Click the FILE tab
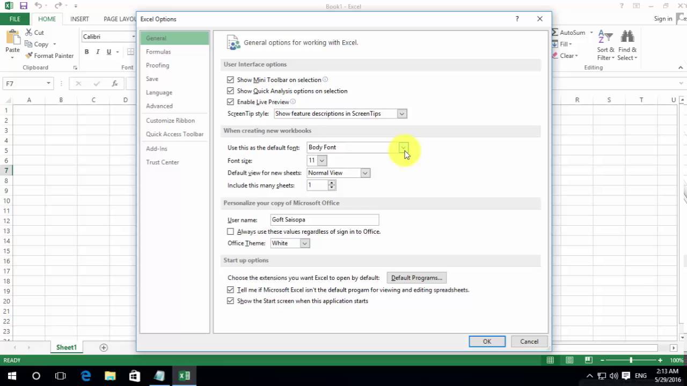The image size is (687, 386). (15, 19)
